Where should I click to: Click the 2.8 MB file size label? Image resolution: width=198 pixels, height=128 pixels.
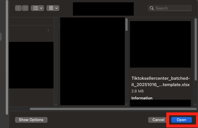(x=137, y=91)
